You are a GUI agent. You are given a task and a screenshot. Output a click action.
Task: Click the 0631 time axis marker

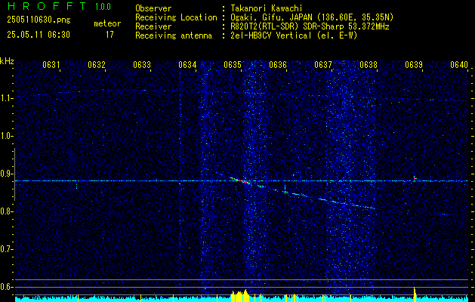(51, 65)
